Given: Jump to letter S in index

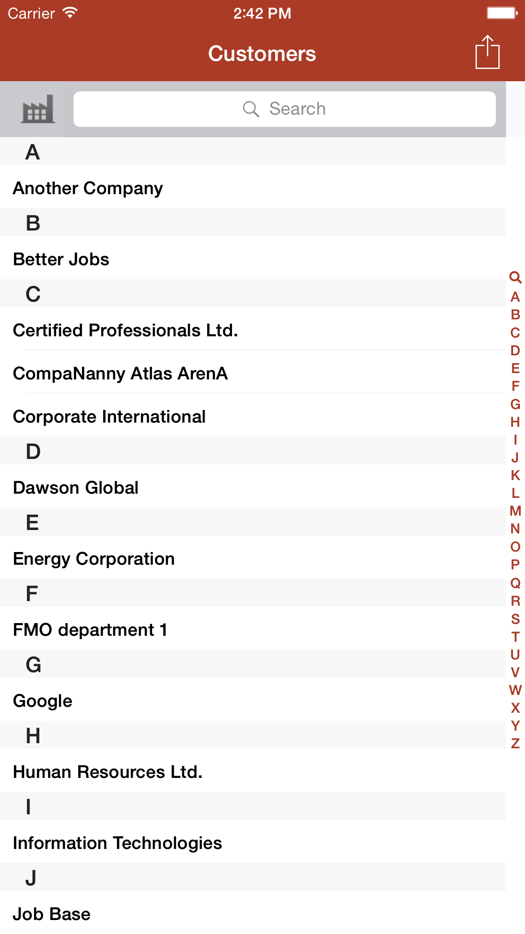Looking at the screenshot, I should (515, 619).
